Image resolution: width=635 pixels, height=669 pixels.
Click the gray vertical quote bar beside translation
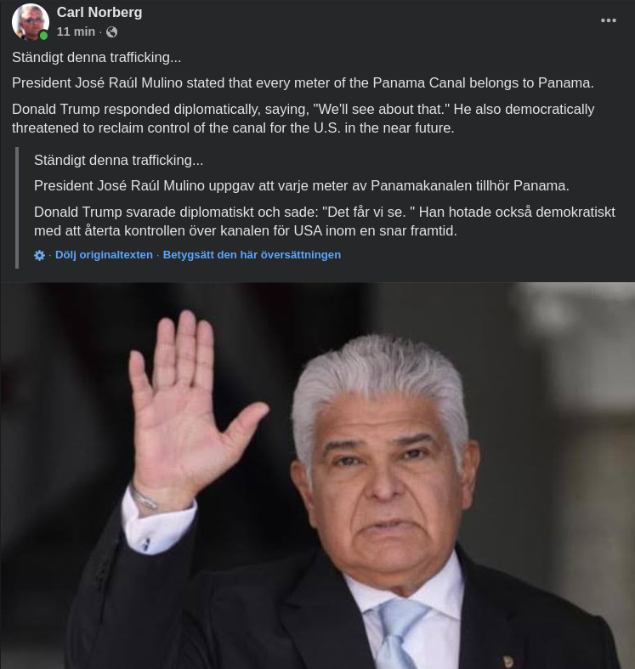17,207
